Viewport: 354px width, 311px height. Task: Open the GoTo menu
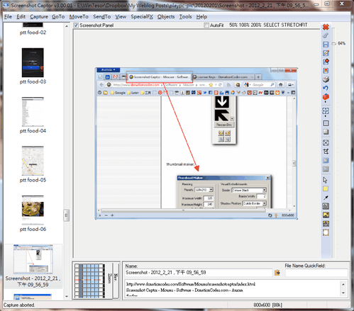coord(58,17)
